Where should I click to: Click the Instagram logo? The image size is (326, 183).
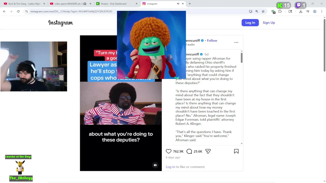tap(61, 23)
